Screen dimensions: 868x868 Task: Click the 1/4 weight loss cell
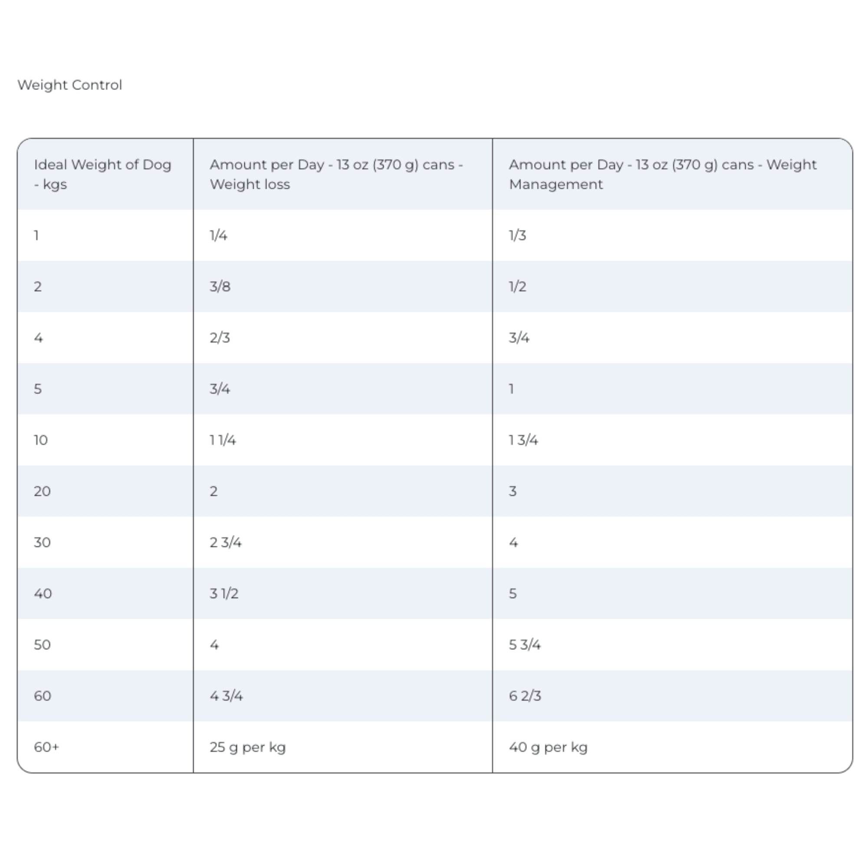coord(218,235)
